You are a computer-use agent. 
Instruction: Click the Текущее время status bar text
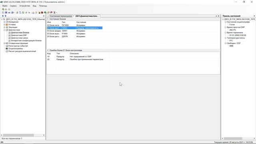click(x=234, y=142)
